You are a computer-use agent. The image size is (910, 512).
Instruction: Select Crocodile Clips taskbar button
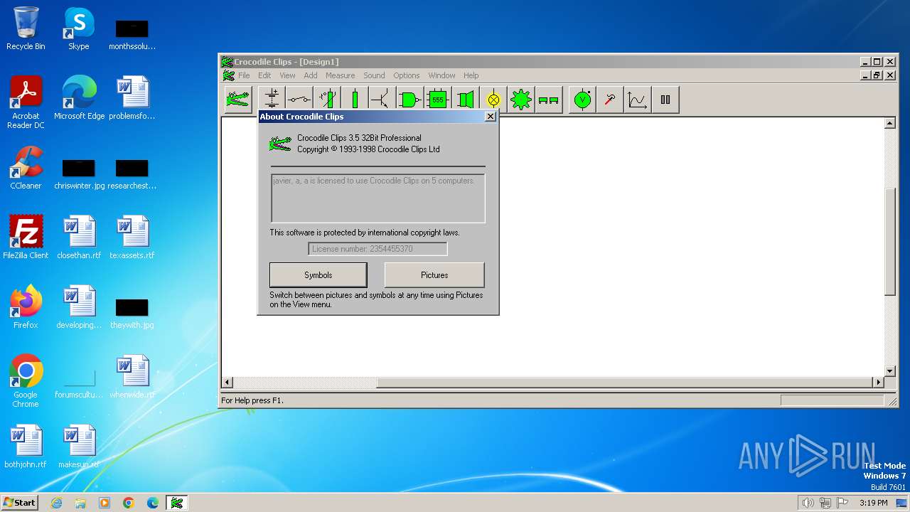(177, 503)
